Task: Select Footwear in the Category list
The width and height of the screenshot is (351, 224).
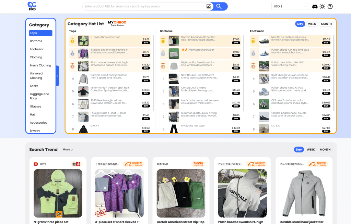Action: 37,49
